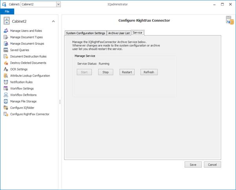Open Manage Document Types
Screen dimensions: 236x190
pyautogui.click(x=26, y=37)
